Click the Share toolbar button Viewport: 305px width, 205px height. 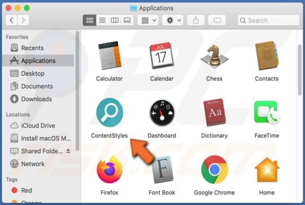[x=196, y=20]
